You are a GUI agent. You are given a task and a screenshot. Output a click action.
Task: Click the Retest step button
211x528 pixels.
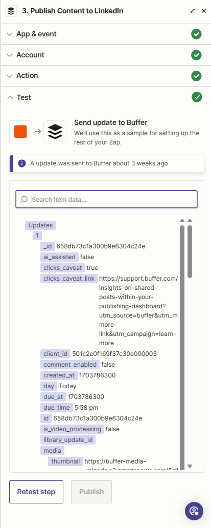coord(36,492)
